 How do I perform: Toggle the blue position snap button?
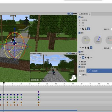coord(88,29)
